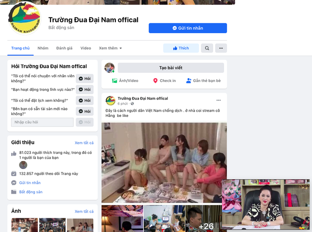This screenshot has width=312, height=232.
Task: Click the Thích like button
Action: tap(181, 48)
